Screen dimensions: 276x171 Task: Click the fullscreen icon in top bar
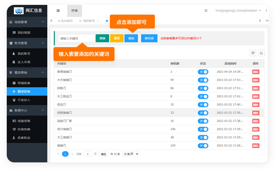point(206,10)
